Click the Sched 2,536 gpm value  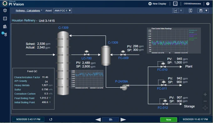[x=41, y=44]
